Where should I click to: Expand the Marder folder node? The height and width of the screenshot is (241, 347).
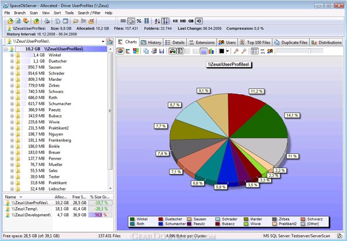(x=12, y=79)
